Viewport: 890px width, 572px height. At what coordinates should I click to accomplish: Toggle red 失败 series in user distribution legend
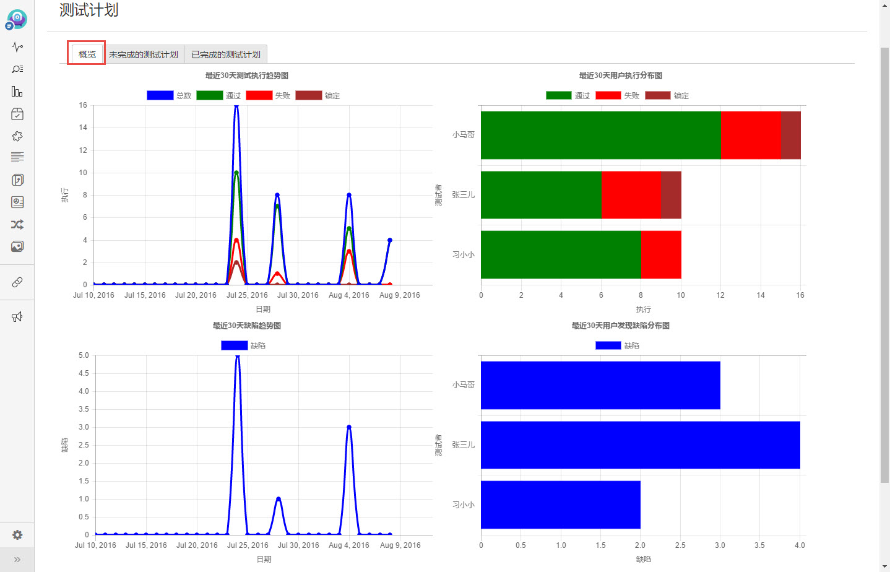[617, 95]
